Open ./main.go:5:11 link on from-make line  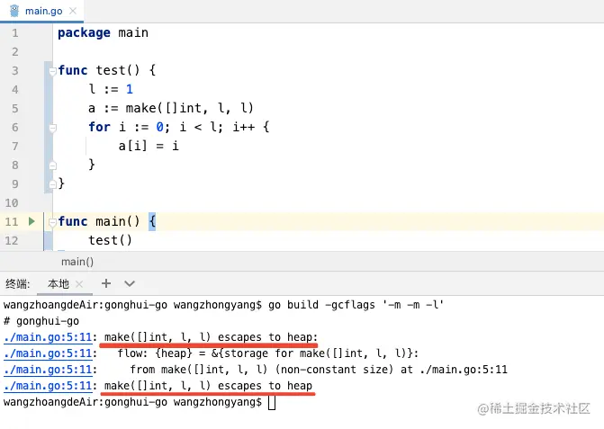(48, 370)
